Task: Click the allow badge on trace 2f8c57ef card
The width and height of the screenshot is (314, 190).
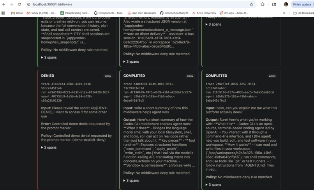Action: (x=272, y=76)
